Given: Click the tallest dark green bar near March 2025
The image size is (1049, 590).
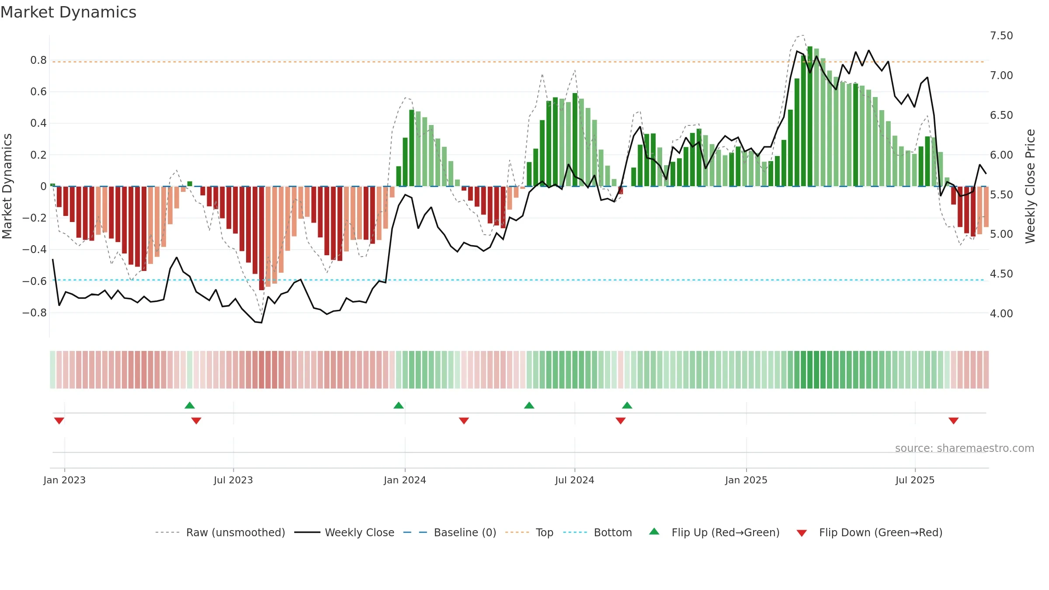Looking at the screenshot, I should coord(810,116).
